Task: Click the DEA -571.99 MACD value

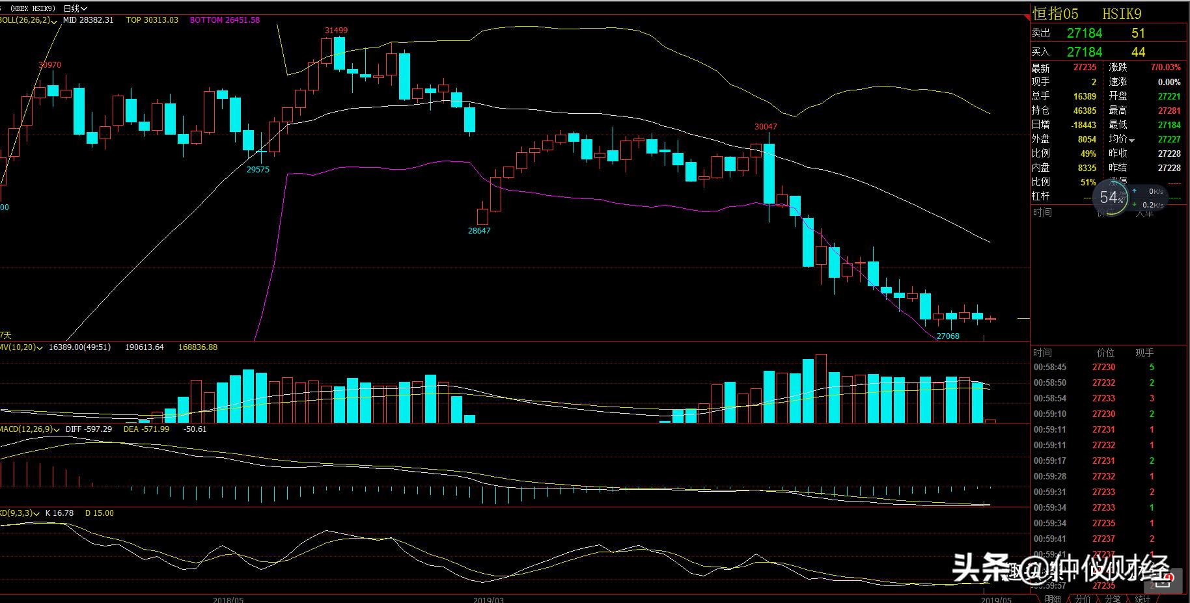Action: coord(146,429)
